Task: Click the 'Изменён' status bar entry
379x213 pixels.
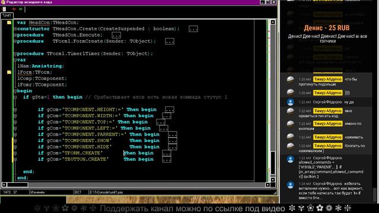Action: pos(37,192)
